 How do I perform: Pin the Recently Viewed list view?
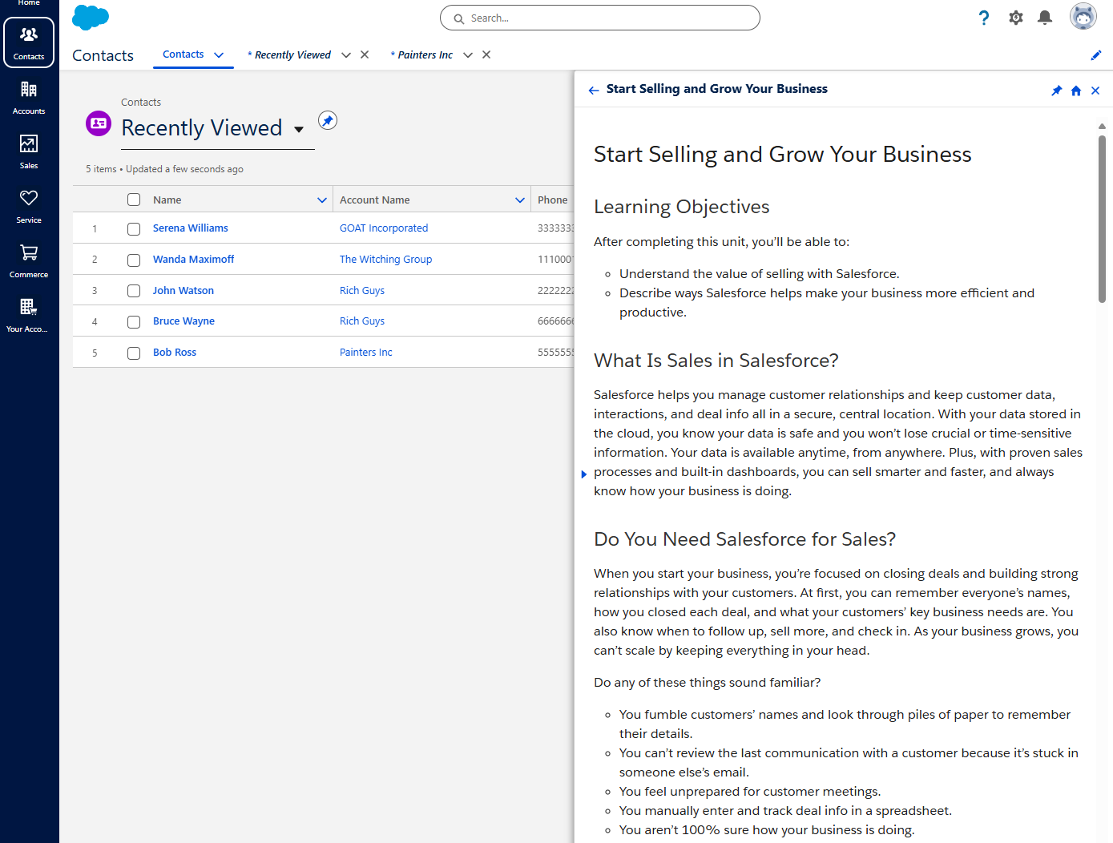[x=327, y=120]
